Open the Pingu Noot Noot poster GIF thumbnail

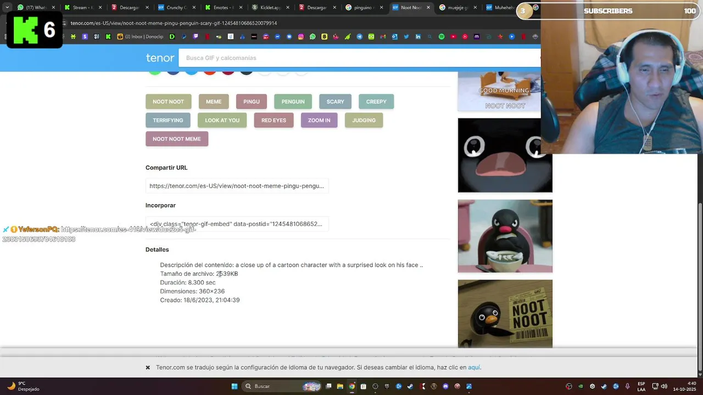click(505, 314)
